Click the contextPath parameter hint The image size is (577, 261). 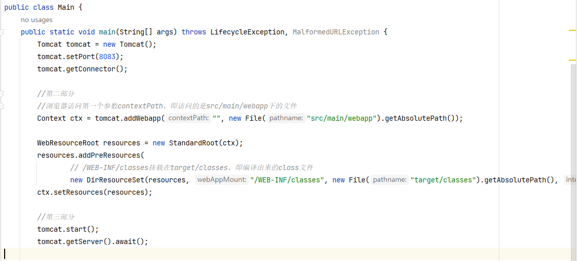[x=188, y=118]
